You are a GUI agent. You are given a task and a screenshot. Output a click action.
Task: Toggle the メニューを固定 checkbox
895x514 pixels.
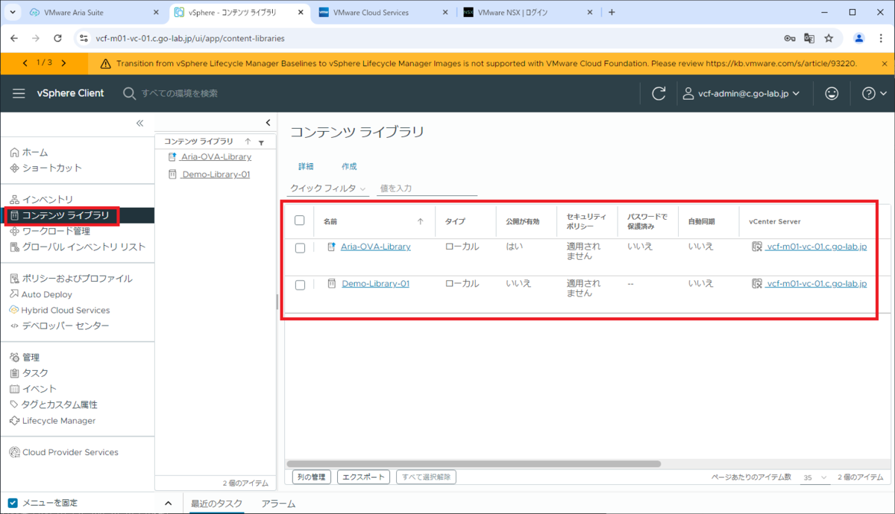[x=13, y=503]
